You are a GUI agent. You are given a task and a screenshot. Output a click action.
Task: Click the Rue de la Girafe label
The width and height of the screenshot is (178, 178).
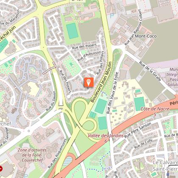click(x=150, y=71)
